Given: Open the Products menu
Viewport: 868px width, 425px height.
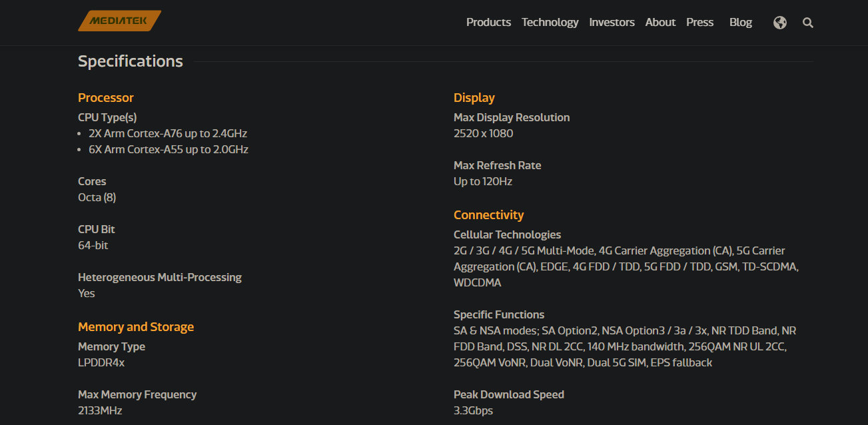Looking at the screenshot, I should [x=488, y=22].
